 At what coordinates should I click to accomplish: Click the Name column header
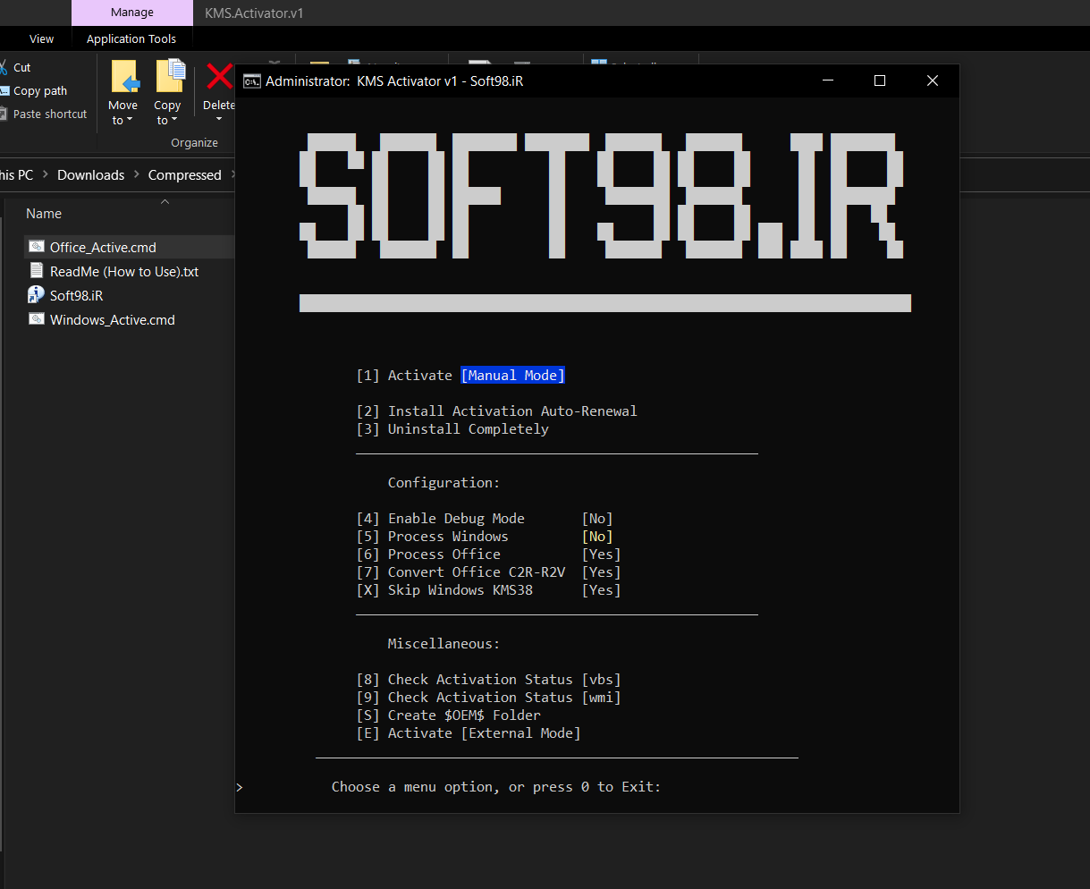[44, 214]
